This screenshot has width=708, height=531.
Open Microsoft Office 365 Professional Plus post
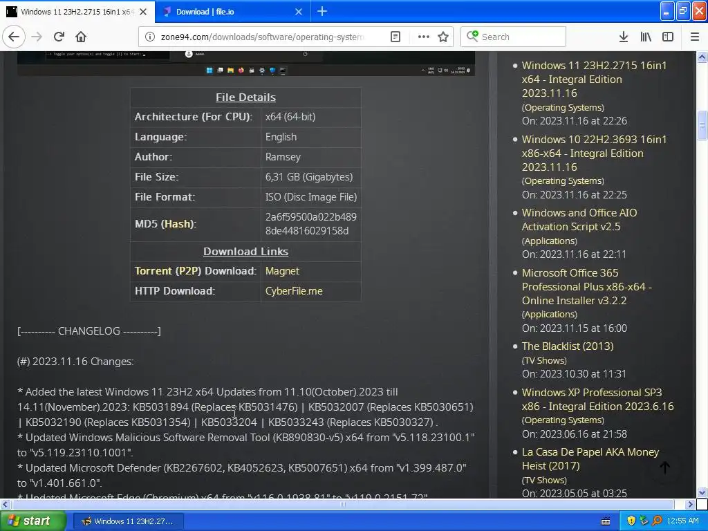[586, 287]
